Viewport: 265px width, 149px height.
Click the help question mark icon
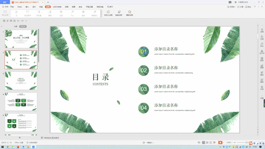[x=255, y=7]
